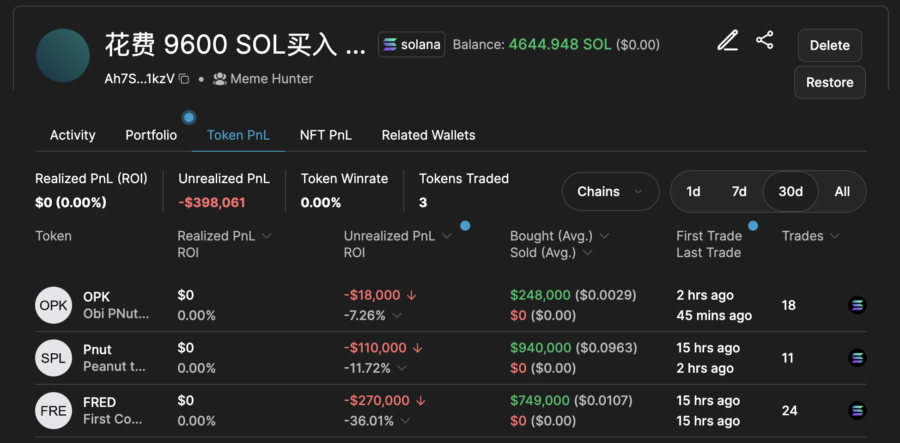
Task: Copy wallet address Ah7S...1kzV
Action: 184,79
